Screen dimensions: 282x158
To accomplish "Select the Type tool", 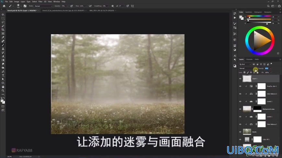I will tap(3, 75).
